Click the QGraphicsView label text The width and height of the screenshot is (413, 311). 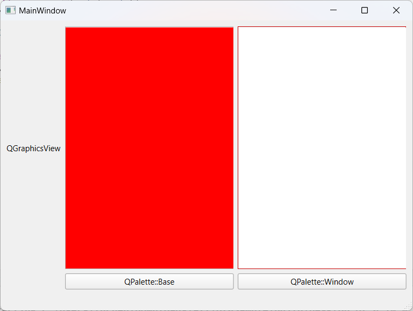point(33,149)
